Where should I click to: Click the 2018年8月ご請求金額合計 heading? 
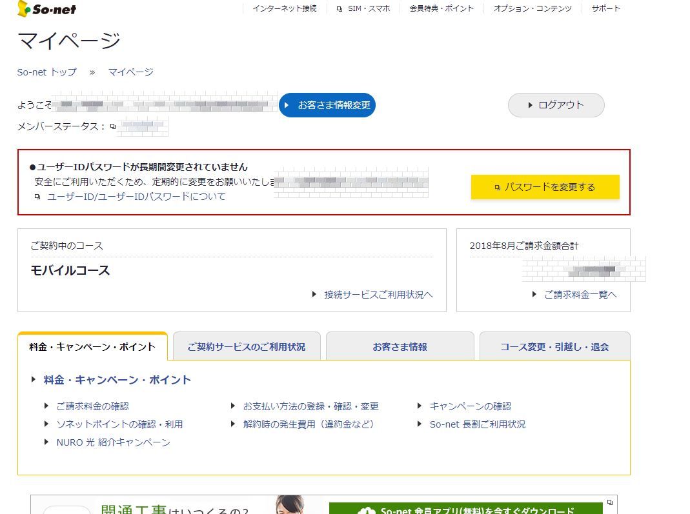click(524, 246)
